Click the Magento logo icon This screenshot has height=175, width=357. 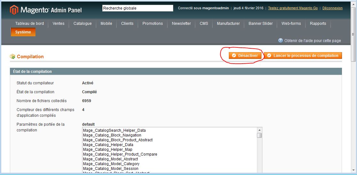(14, 10)
